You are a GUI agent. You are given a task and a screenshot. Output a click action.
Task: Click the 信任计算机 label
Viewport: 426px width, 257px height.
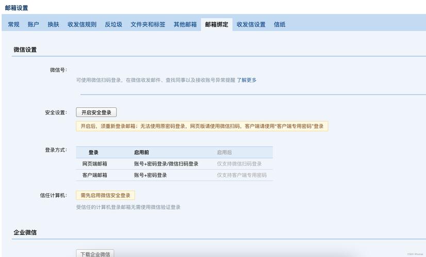tap(54, 195)
